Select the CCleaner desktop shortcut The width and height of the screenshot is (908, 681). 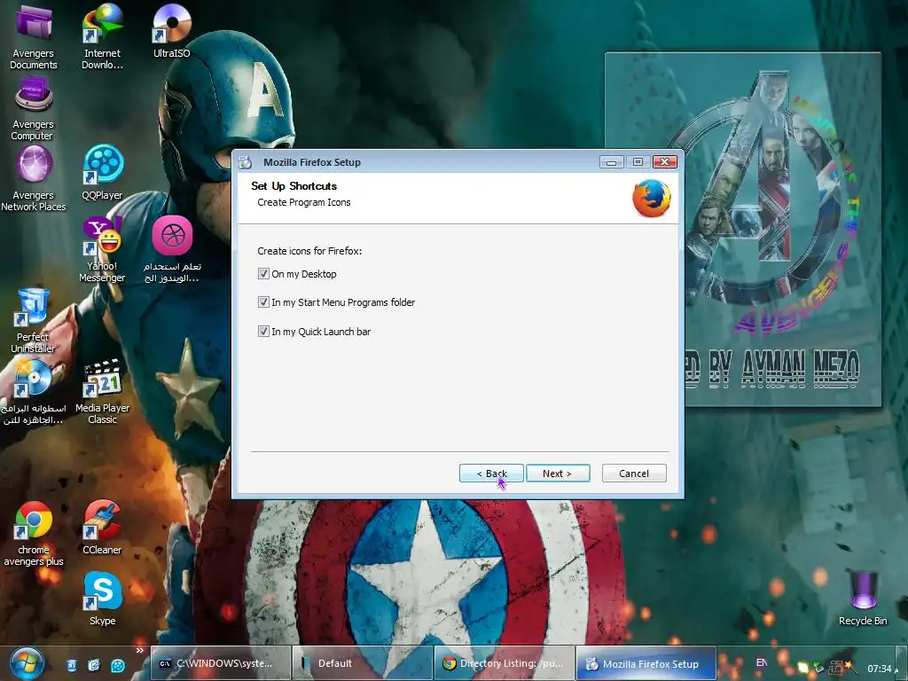102,527
